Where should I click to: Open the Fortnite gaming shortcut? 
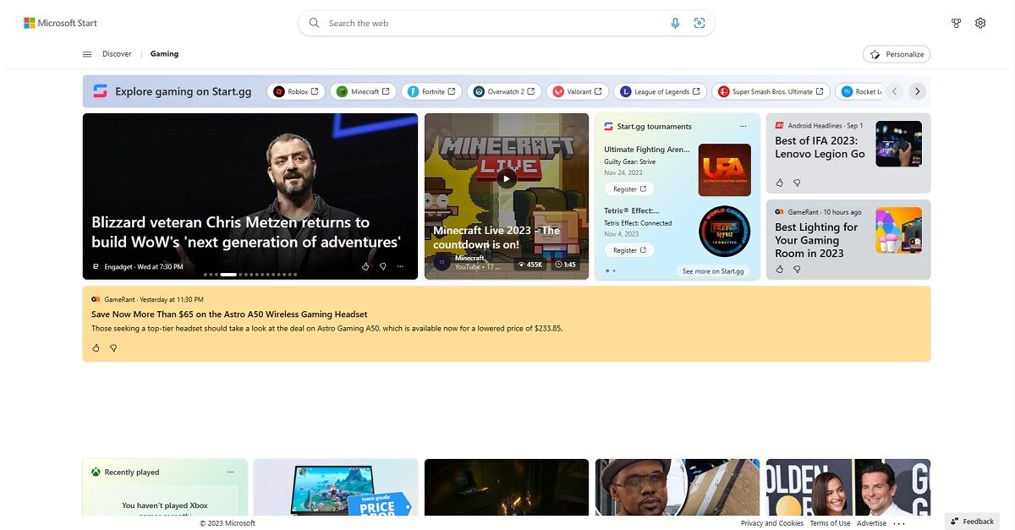431,91
